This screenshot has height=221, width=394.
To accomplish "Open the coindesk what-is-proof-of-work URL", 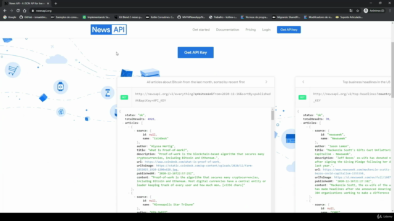I will (x=182, y=162).
